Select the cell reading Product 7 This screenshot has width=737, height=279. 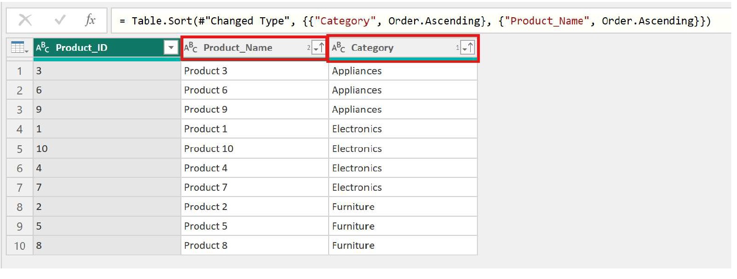(x=255, y=187)
